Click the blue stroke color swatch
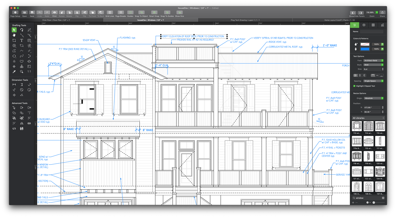This screenshot has width=396, height=217. point(365,49)
